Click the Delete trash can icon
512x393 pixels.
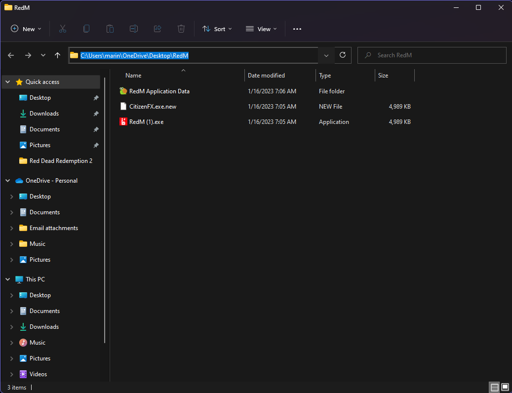click(181, 29)
